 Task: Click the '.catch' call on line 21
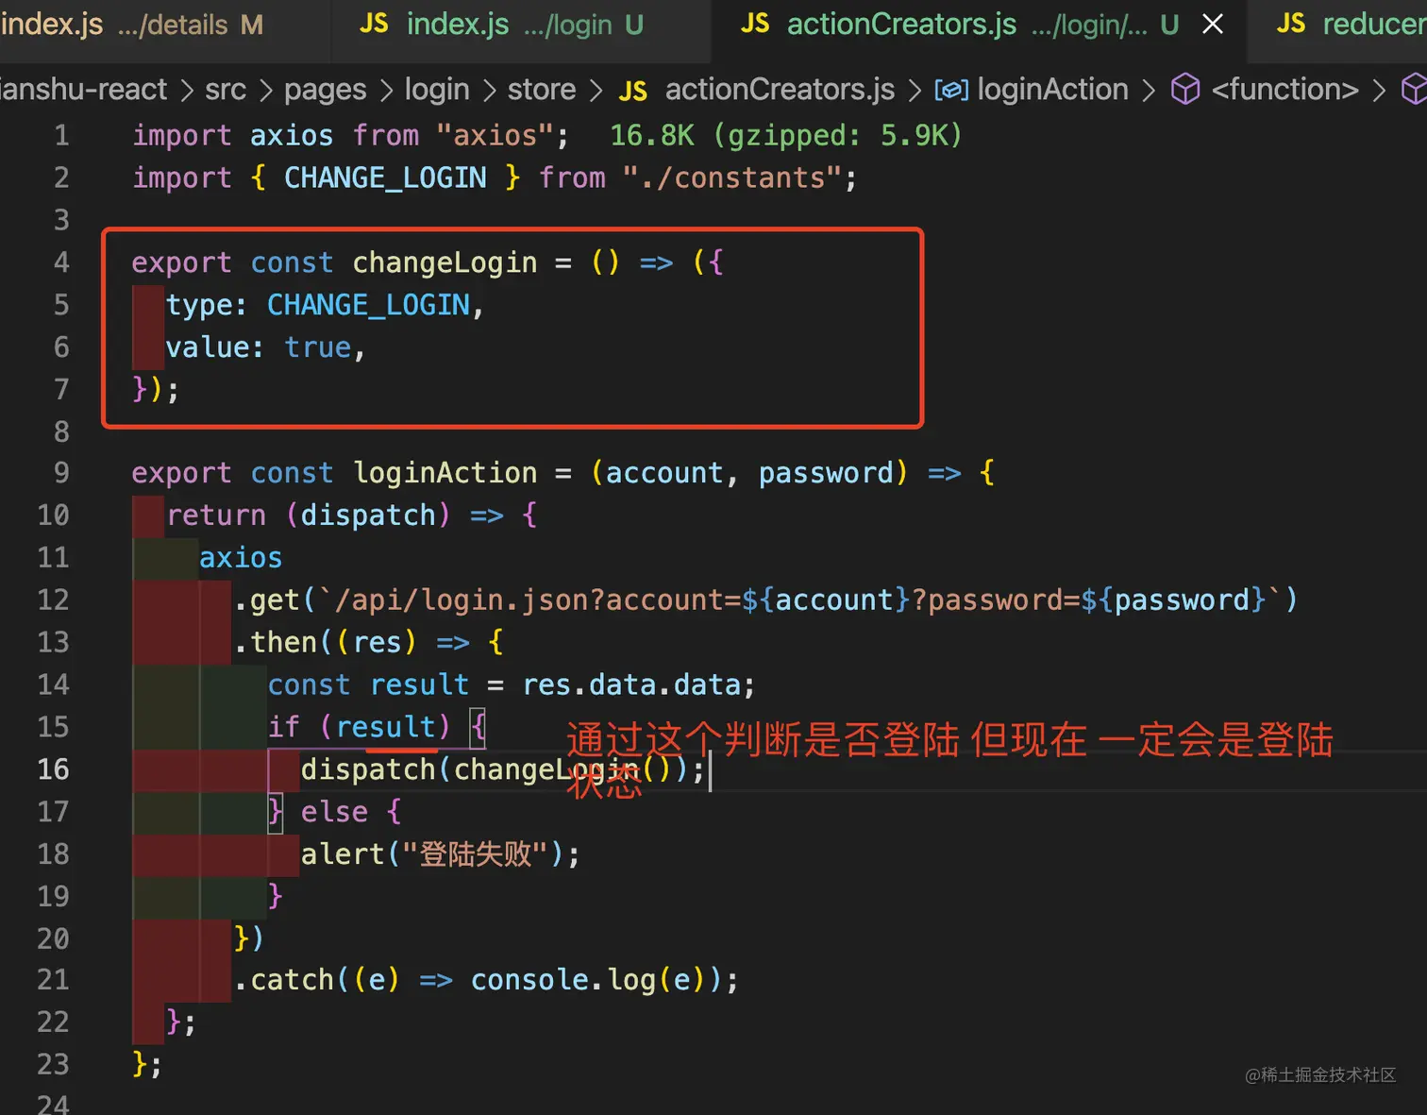[284, 980]
